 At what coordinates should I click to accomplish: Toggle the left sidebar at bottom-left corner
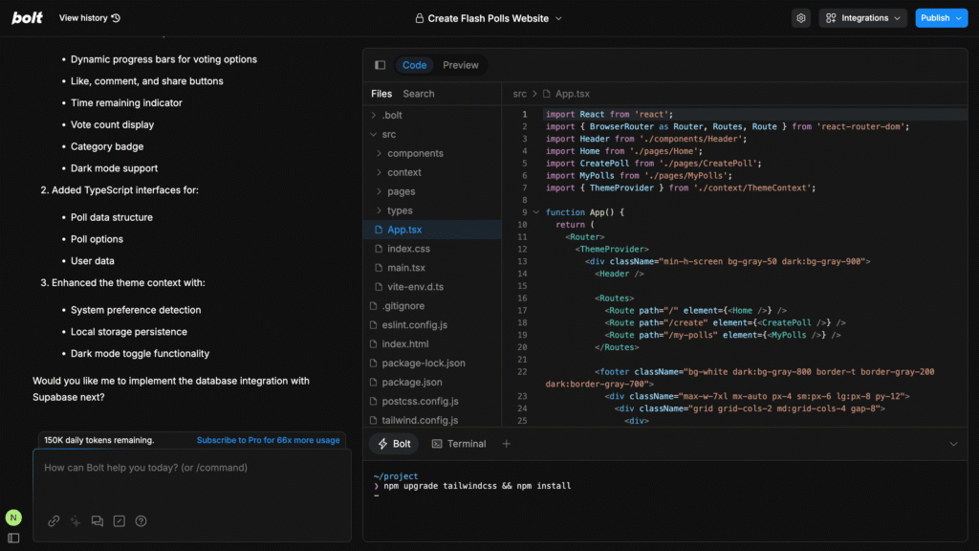pos(13,539)
